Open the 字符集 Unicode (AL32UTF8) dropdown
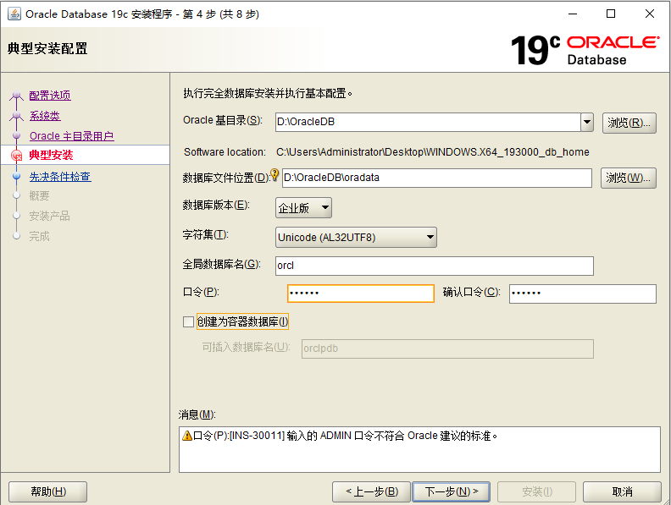 (x=356, y=237)
